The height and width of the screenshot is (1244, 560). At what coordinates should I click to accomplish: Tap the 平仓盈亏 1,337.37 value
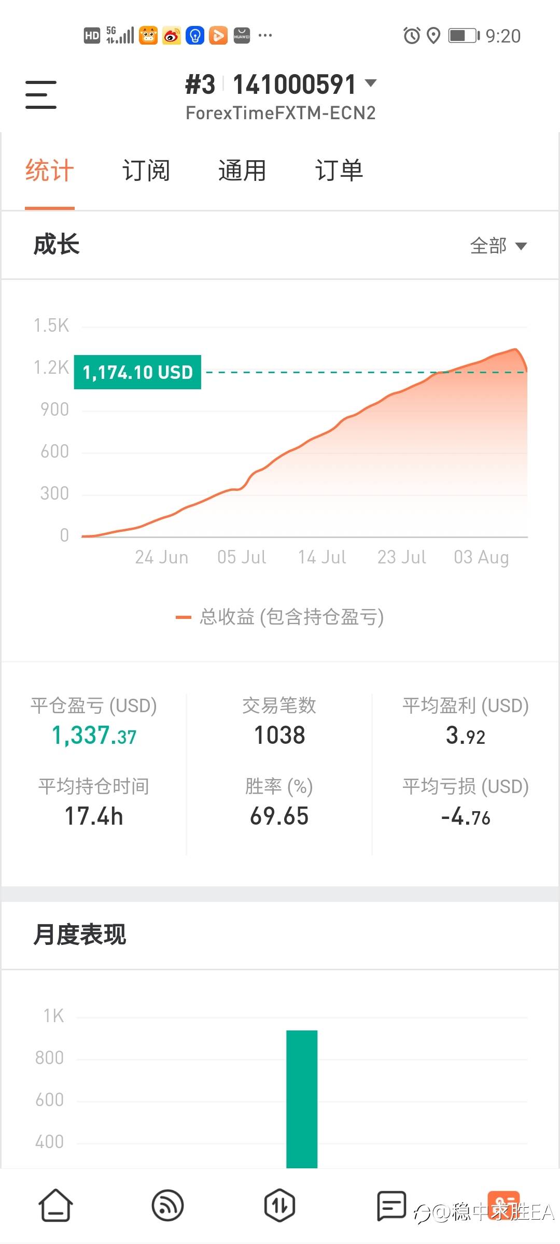pyautogui.click(x=94, y=736)
